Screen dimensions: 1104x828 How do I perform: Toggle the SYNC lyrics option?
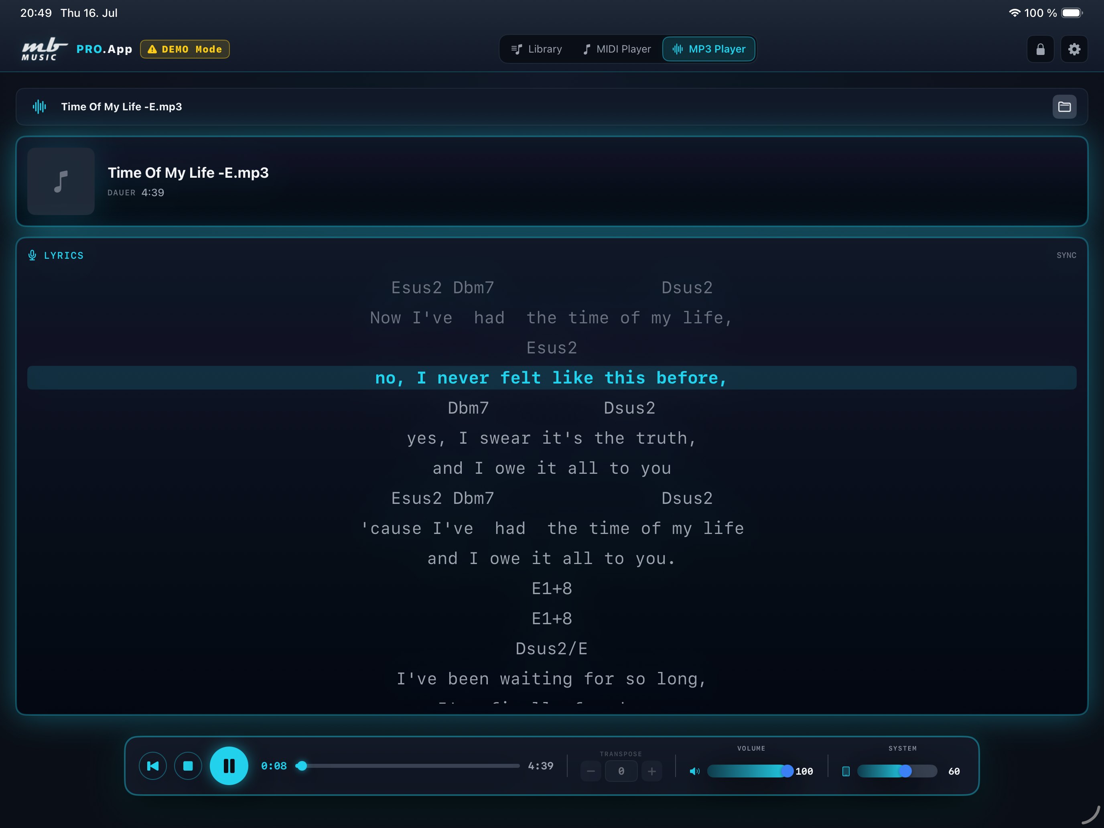point(1066,255)
